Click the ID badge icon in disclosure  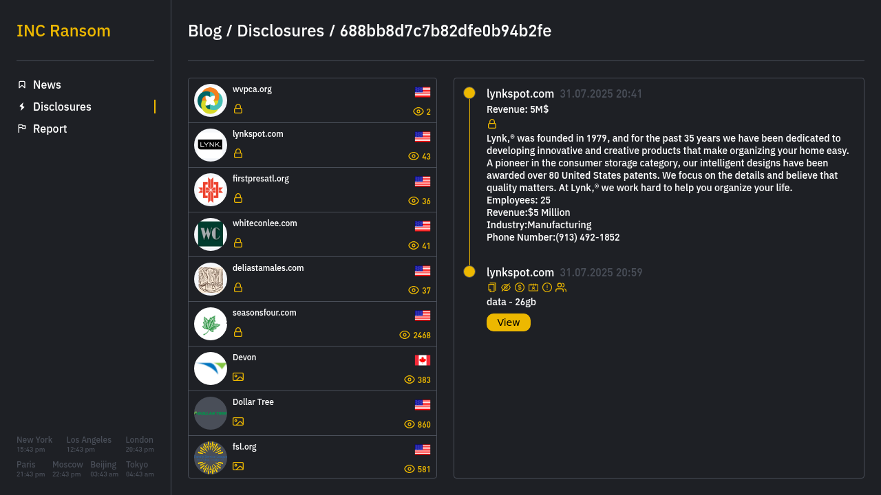point(533,287)
